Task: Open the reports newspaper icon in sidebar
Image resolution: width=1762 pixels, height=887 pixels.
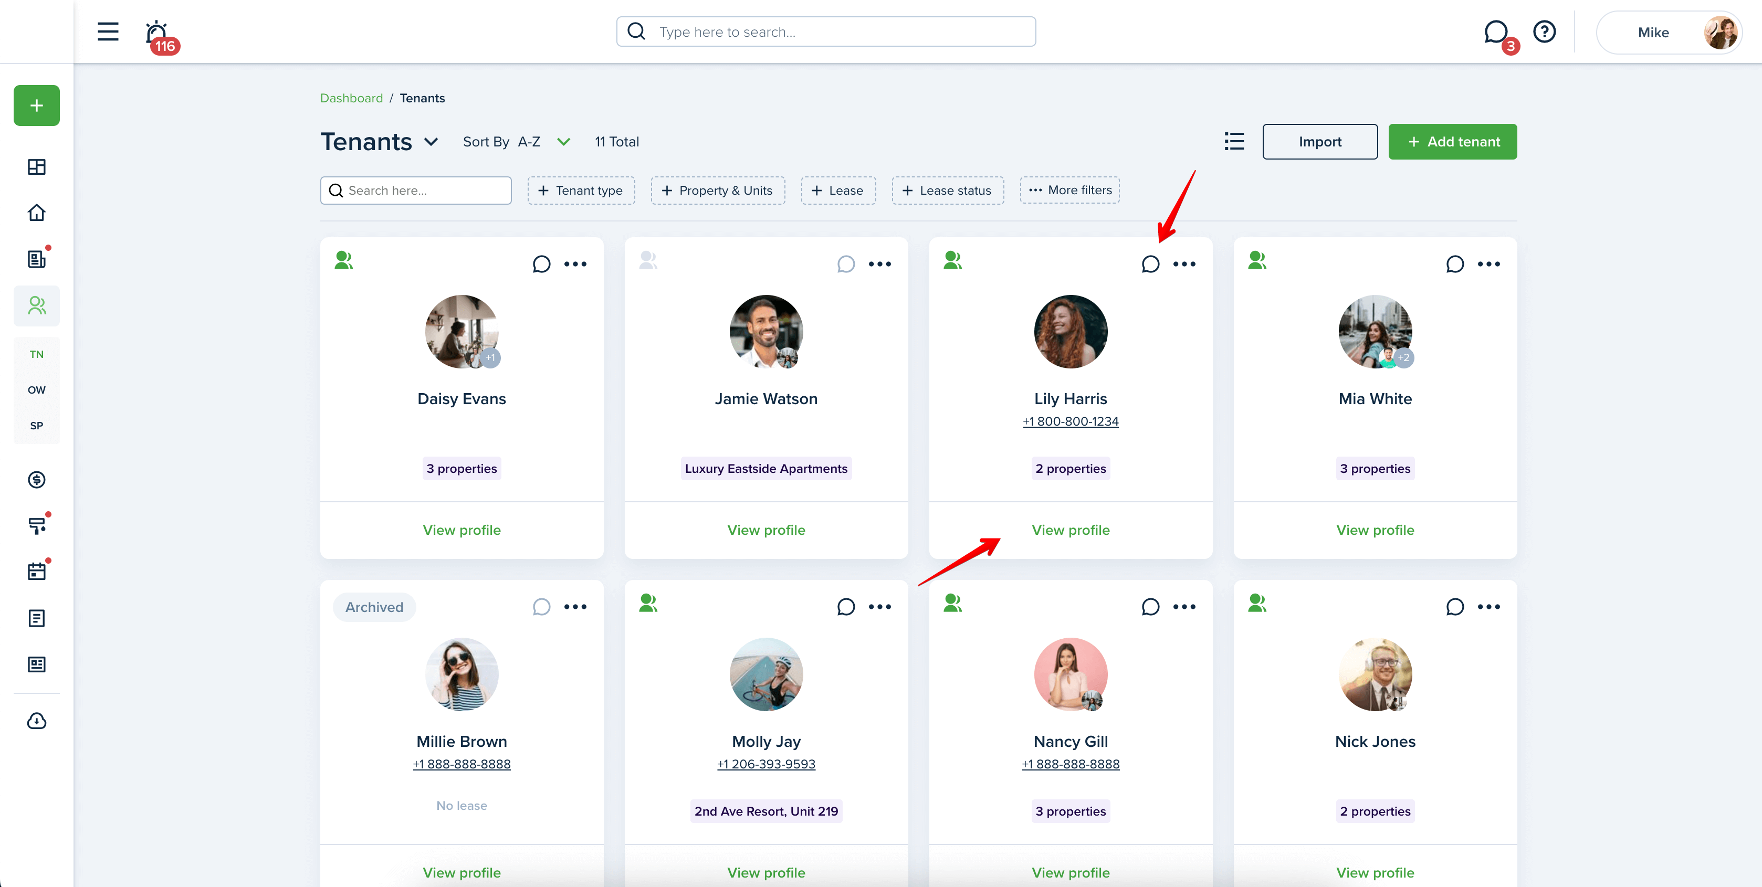Action: coord(37,664)
